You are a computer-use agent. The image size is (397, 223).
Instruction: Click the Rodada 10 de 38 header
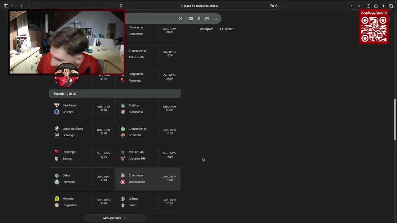pyautogui.click(x=115, y=94)
